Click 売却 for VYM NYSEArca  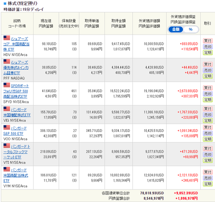pyautogui.click(x=207, y=178)
